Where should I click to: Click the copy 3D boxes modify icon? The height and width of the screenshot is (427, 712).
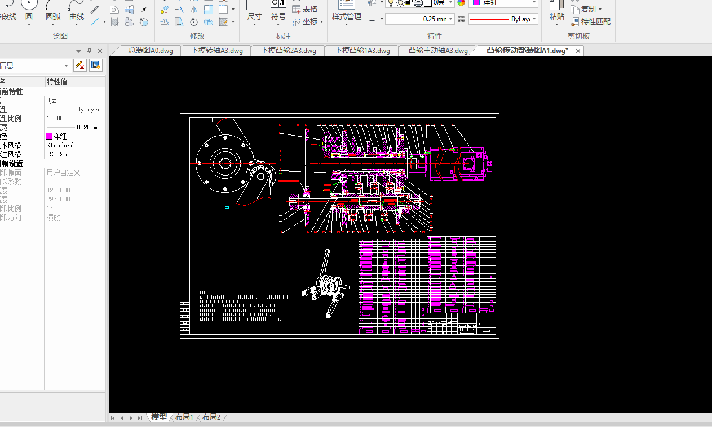coord(209,23)
